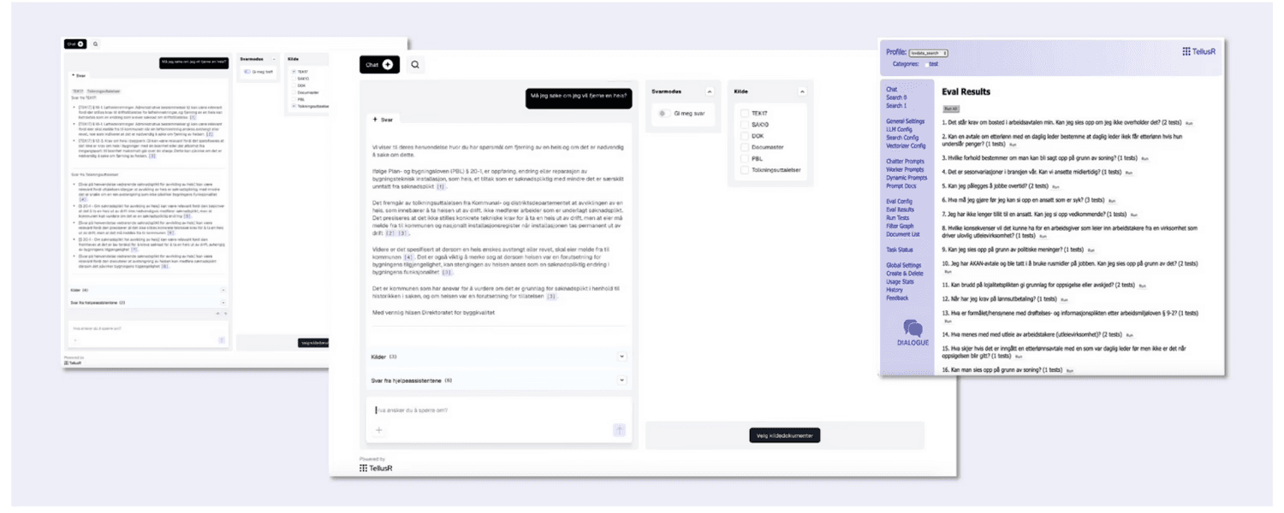Screen dimensions: 1284x513
Task: Open Vectorizer Config in Eval sidebar
Action: point(906,146)
